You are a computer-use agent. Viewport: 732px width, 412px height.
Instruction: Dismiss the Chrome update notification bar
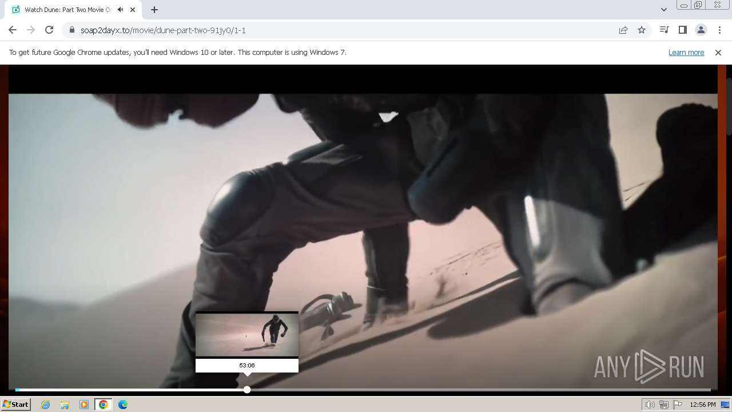tap(718, 52)
